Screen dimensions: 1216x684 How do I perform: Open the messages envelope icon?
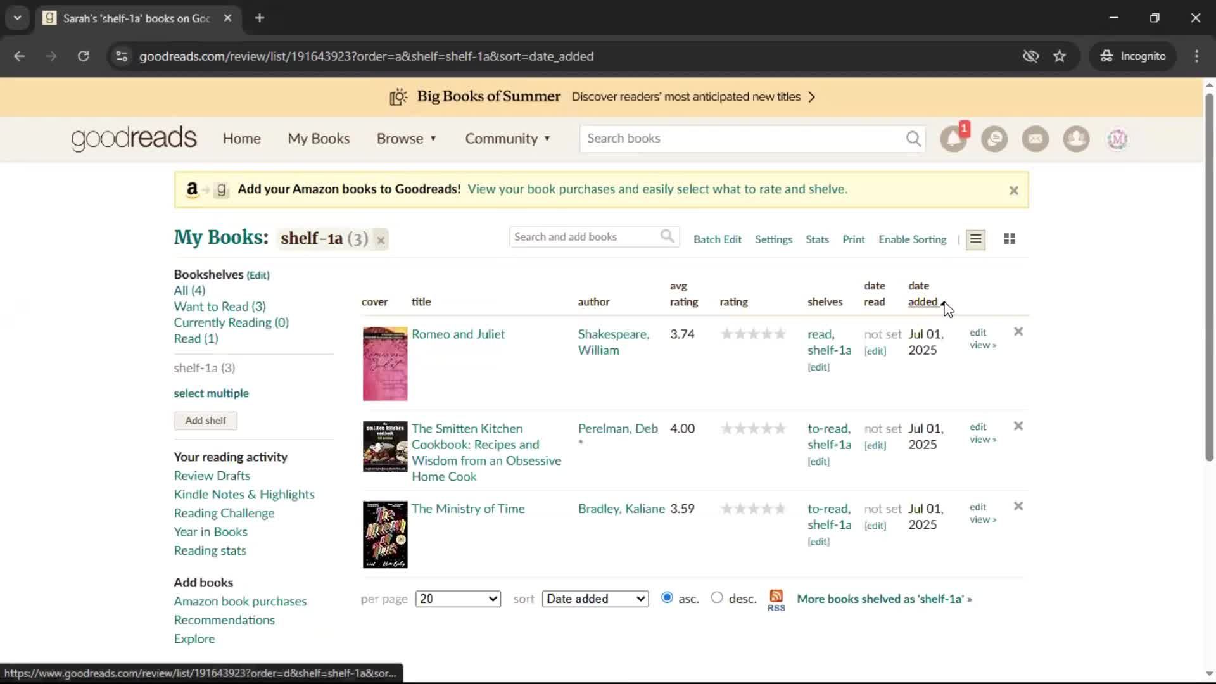[x=1035, y=139]
